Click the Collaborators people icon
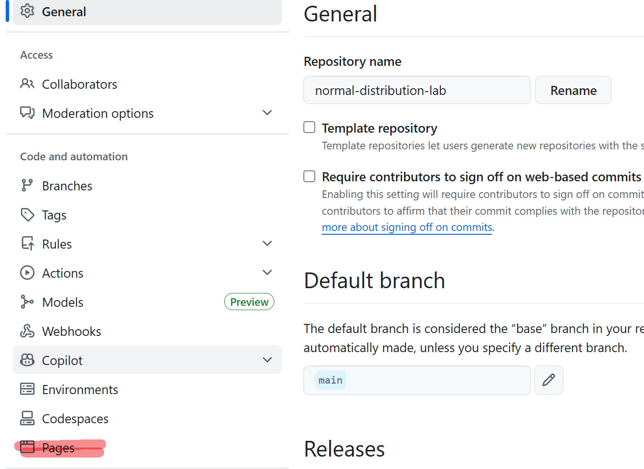644x469 pixels. pyautogui.click(x=27, y=84)
